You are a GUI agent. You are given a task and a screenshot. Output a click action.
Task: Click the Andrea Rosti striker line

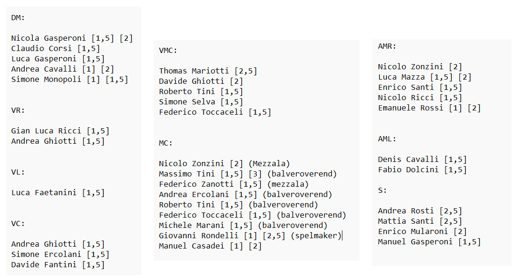[x=420, y=211]
